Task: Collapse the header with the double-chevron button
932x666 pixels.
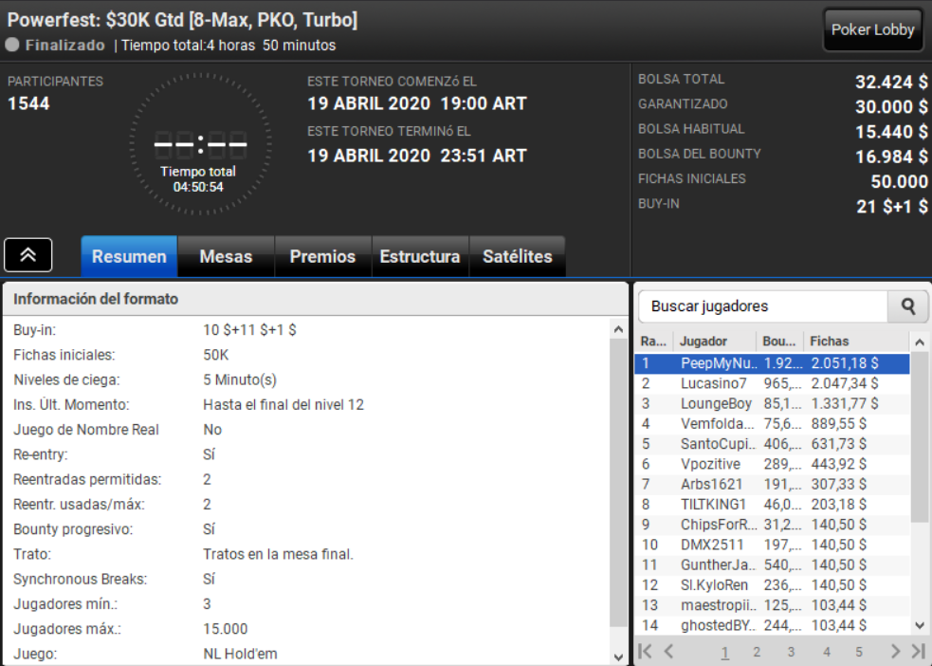Action: click(x=27, y=255)
